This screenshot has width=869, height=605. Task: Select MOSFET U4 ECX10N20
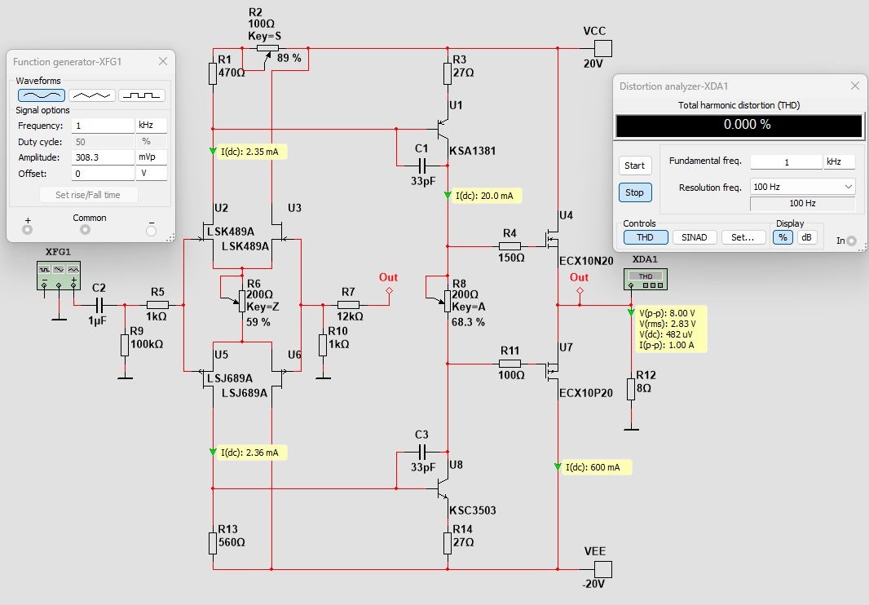pos(553,238)
